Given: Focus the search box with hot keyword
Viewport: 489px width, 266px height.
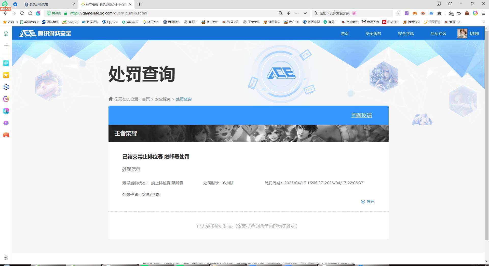Looking at the screenshot, I should tap(353, 13).
